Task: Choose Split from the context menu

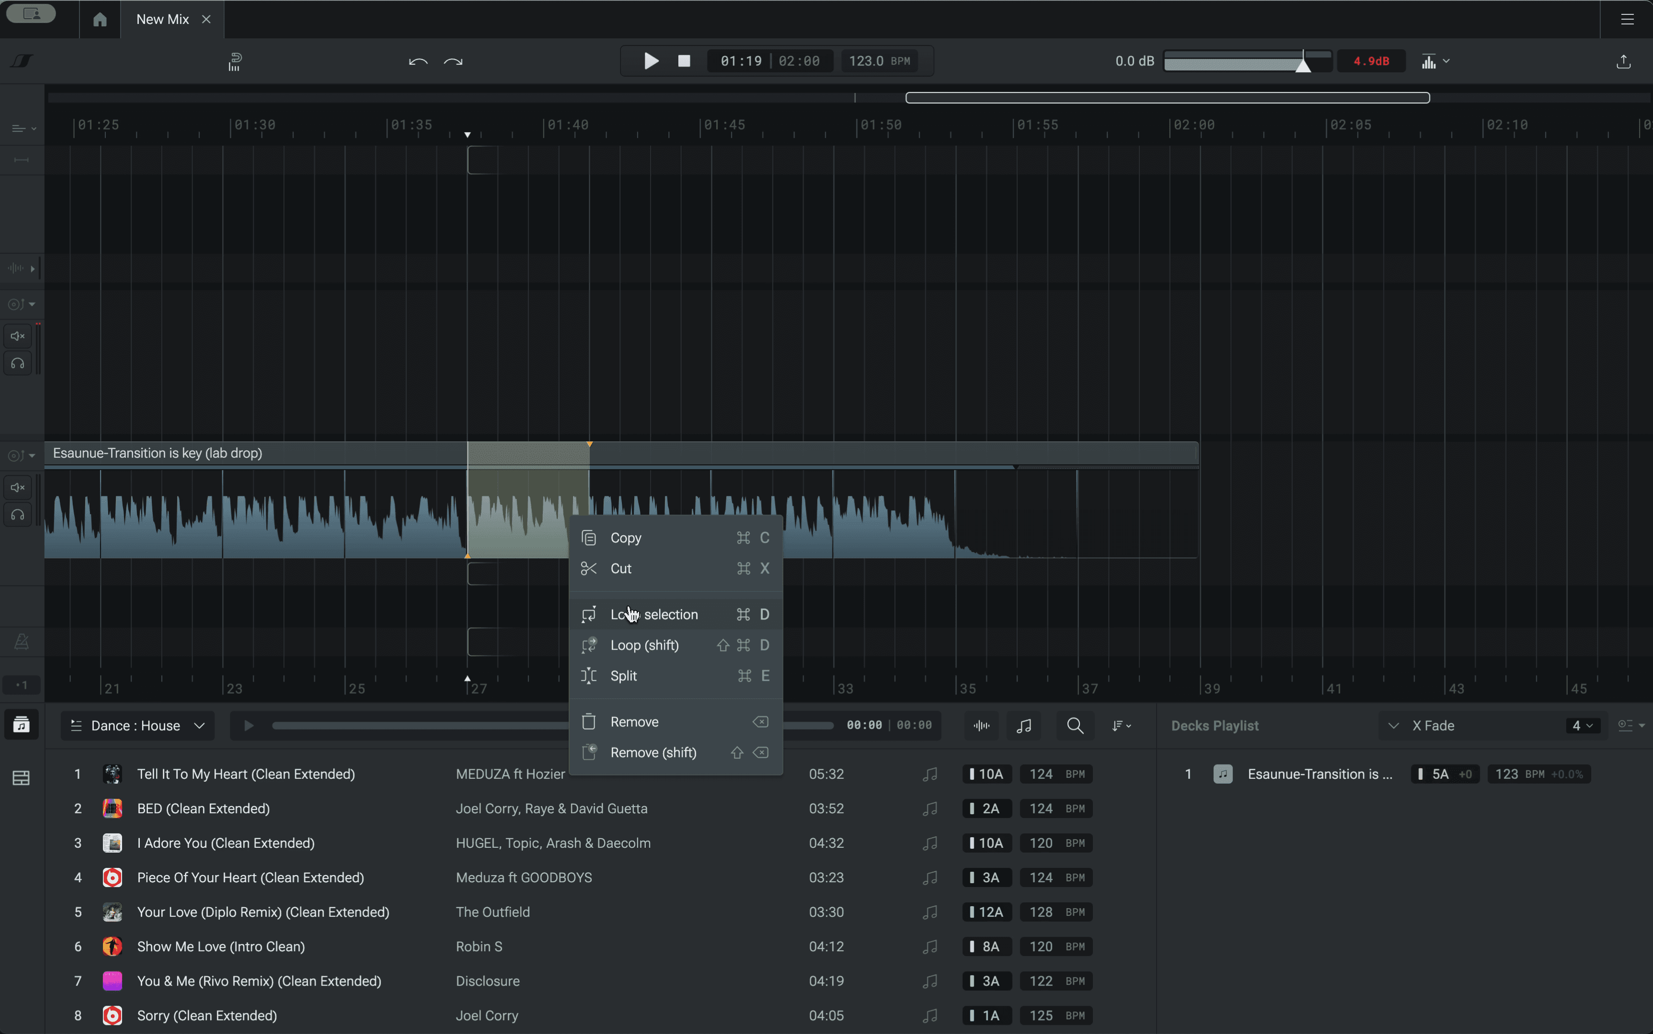Action: [x=624, y=675]
